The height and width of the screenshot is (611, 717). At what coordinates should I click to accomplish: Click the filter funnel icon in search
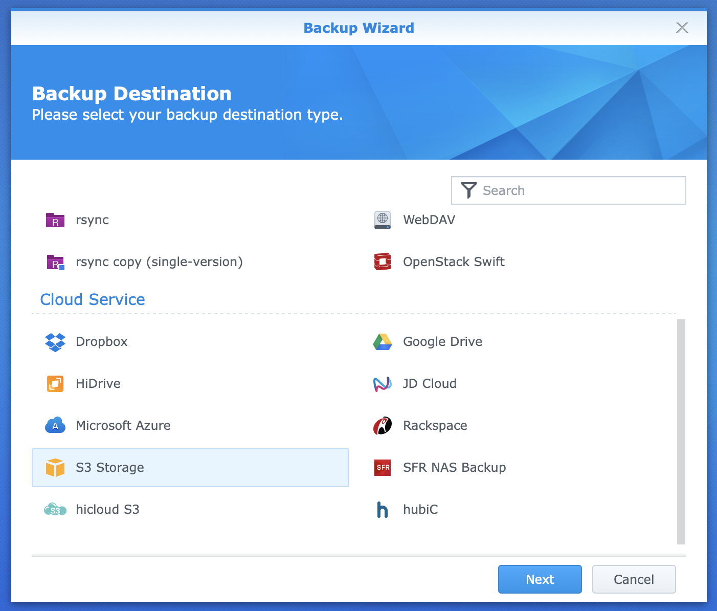click(x=468, y=190)
